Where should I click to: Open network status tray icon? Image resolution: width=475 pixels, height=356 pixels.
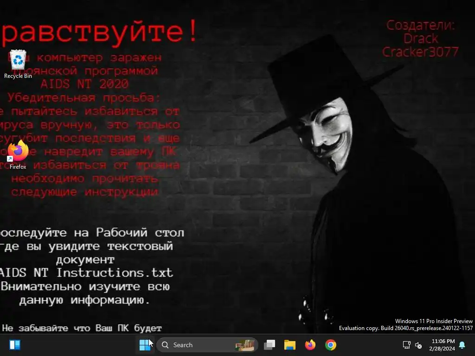click(406, 345)
